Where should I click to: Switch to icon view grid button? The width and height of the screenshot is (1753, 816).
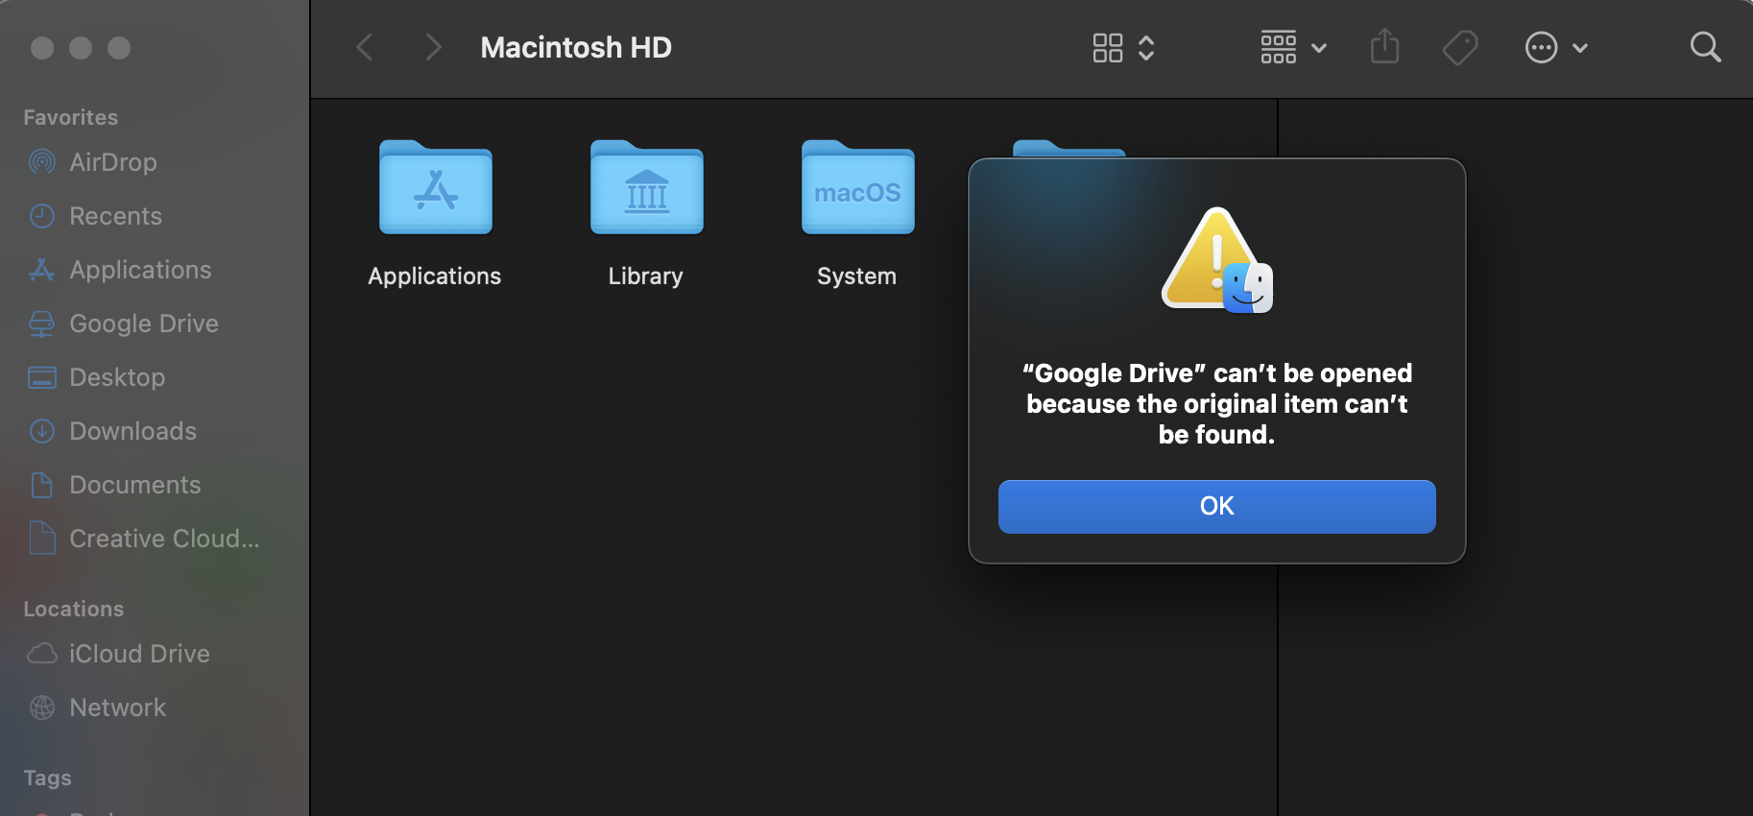[x=1108, y=48]
